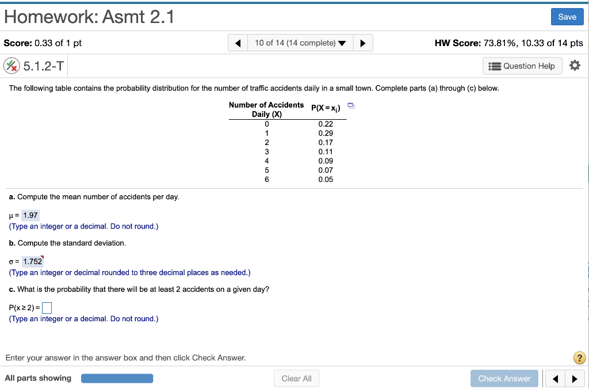Click the blue progress bar beside All parts showing

pyautogui.click(x=117, y=378)
